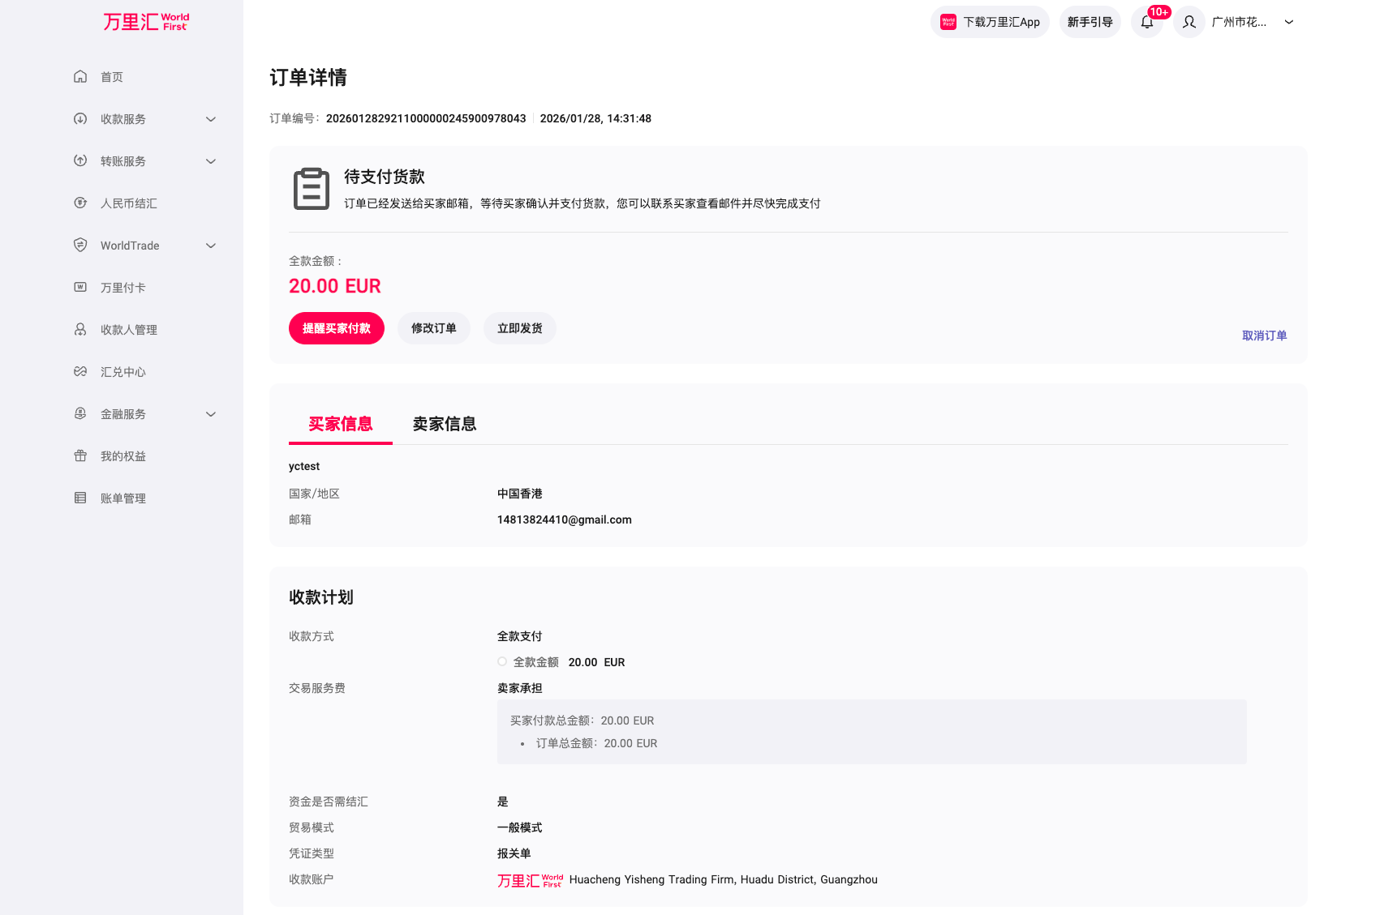
Task: Click the RMB settlement sidebar icon
Action: click(x=80, y=203)
